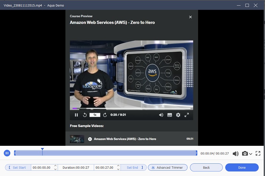Select the right trim handle of the timeline
This screenshot has height=176, width=265.
tap(196, 153)
